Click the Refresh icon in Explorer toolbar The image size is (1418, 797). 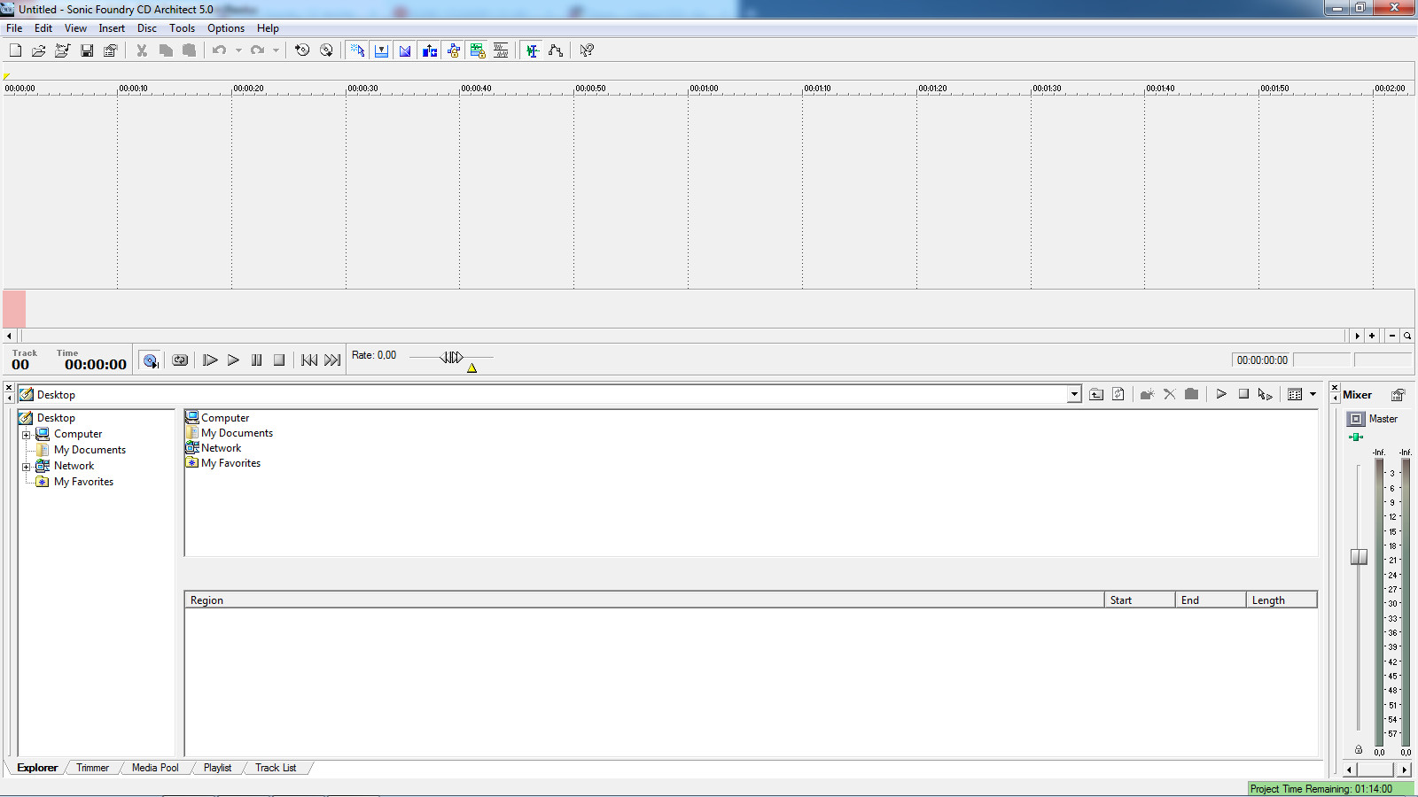tap(1118, 395)
